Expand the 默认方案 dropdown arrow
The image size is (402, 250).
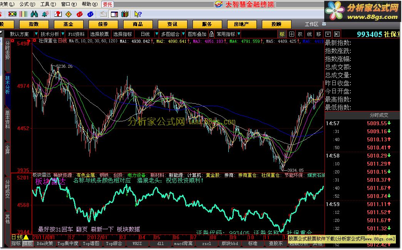coord(36,34)
